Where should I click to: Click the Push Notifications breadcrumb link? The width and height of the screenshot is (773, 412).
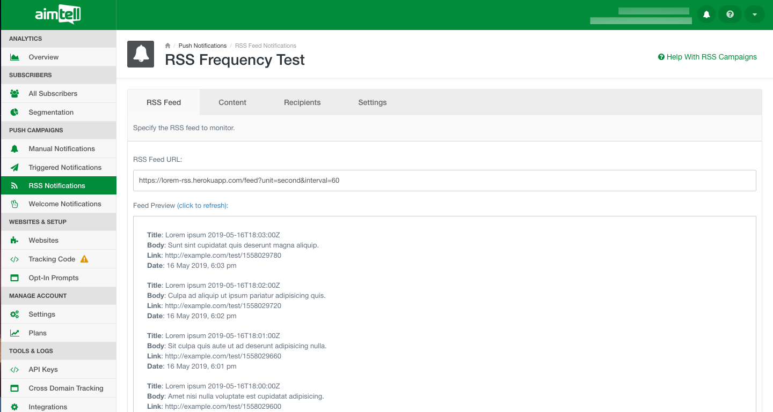202,46
